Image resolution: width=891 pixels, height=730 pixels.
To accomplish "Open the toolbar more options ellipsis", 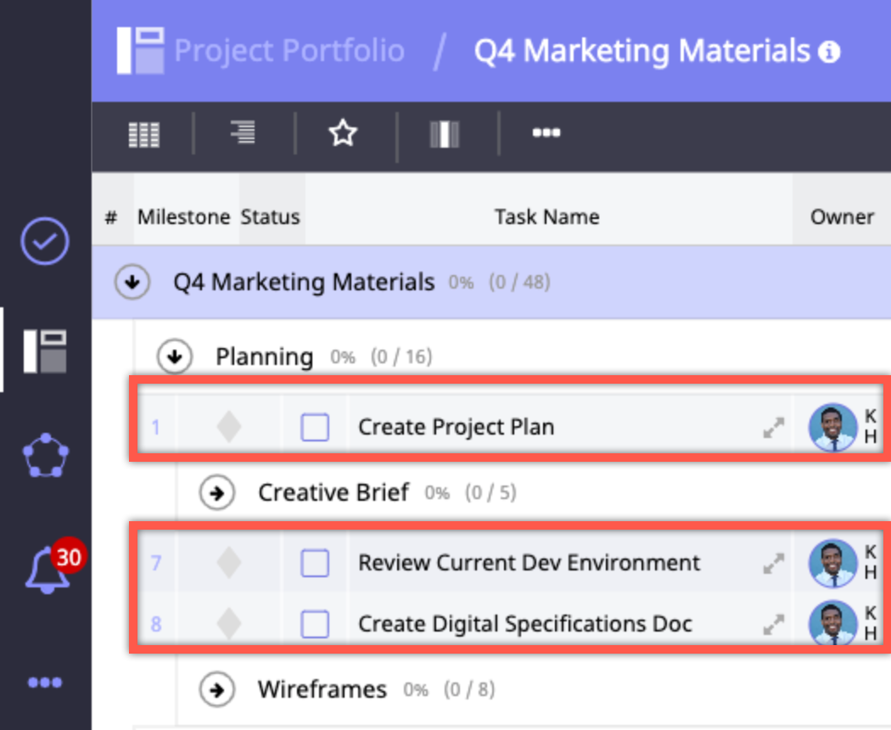I will point(546,133).
